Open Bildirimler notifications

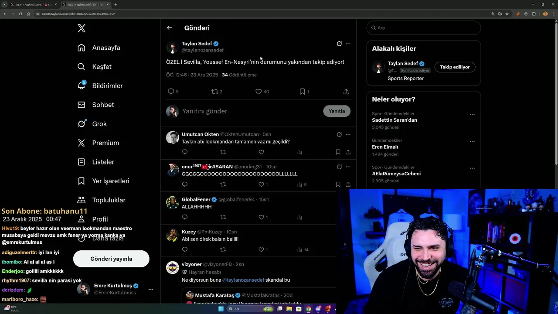tap(100, 85)
